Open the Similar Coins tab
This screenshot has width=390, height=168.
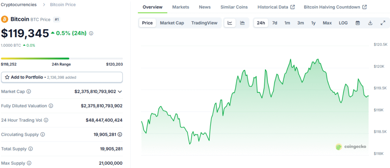(234, 7)
